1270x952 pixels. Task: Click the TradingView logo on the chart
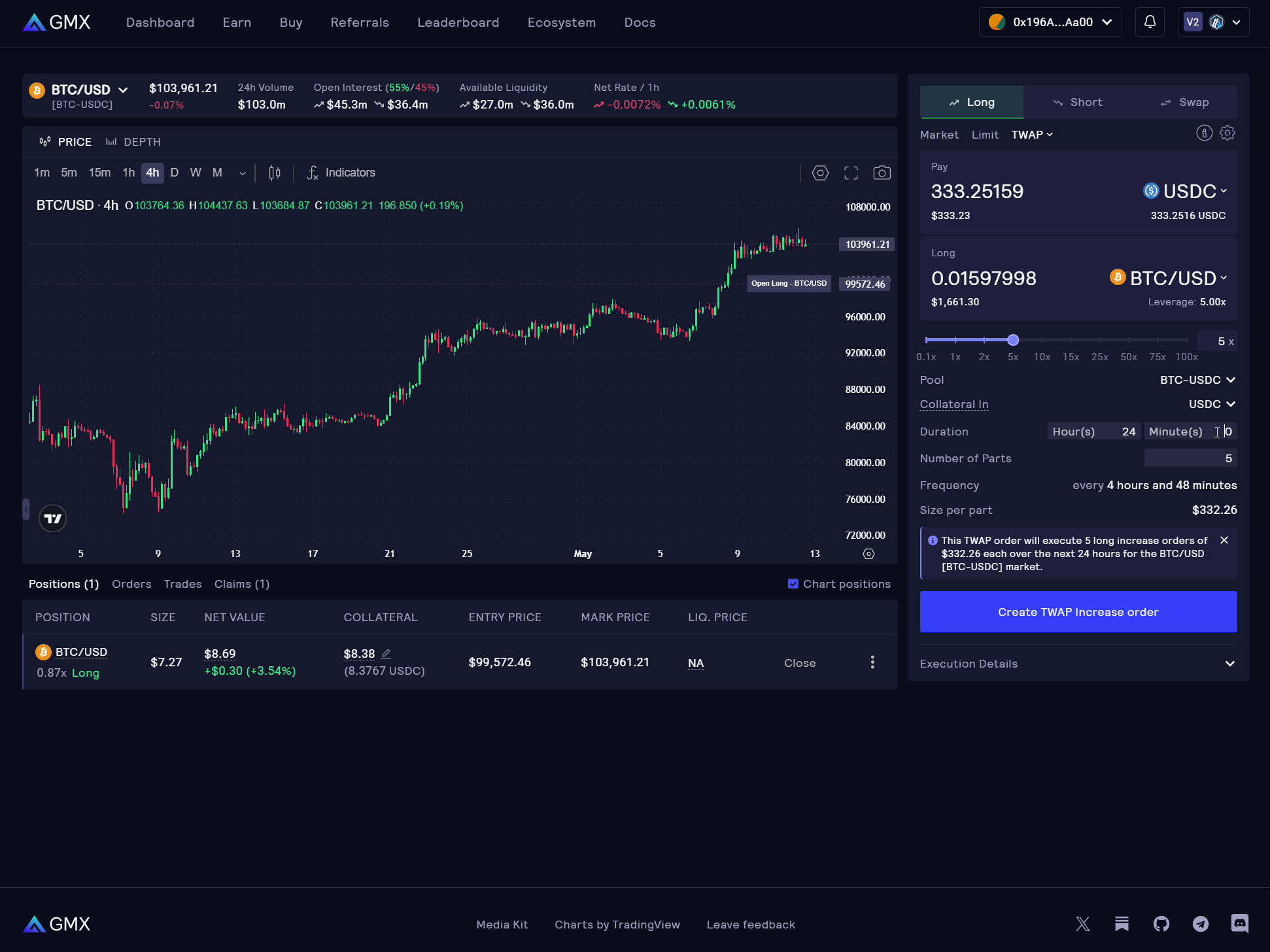pos(52,518)
